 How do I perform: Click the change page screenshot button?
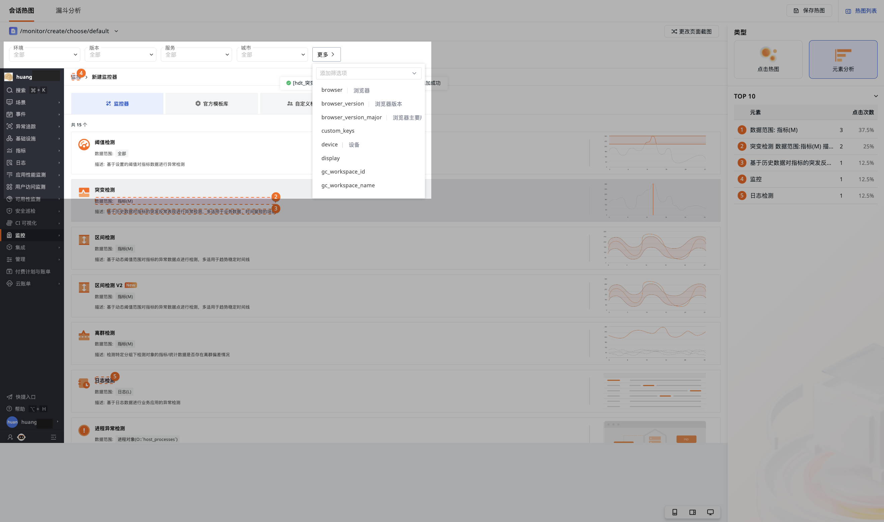(691, 31)
